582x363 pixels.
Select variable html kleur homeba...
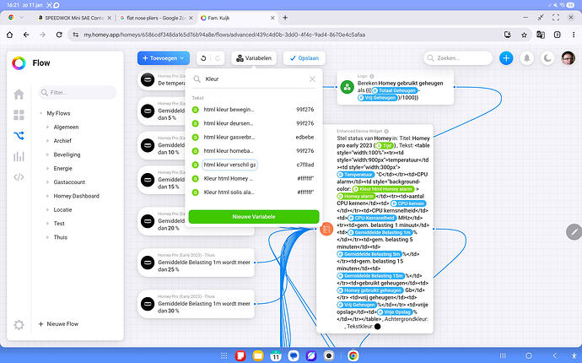tap(254, 151)
